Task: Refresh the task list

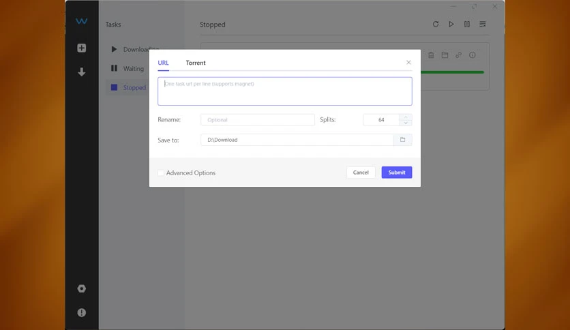Action: pyautogui.click(x=436, y=25)
